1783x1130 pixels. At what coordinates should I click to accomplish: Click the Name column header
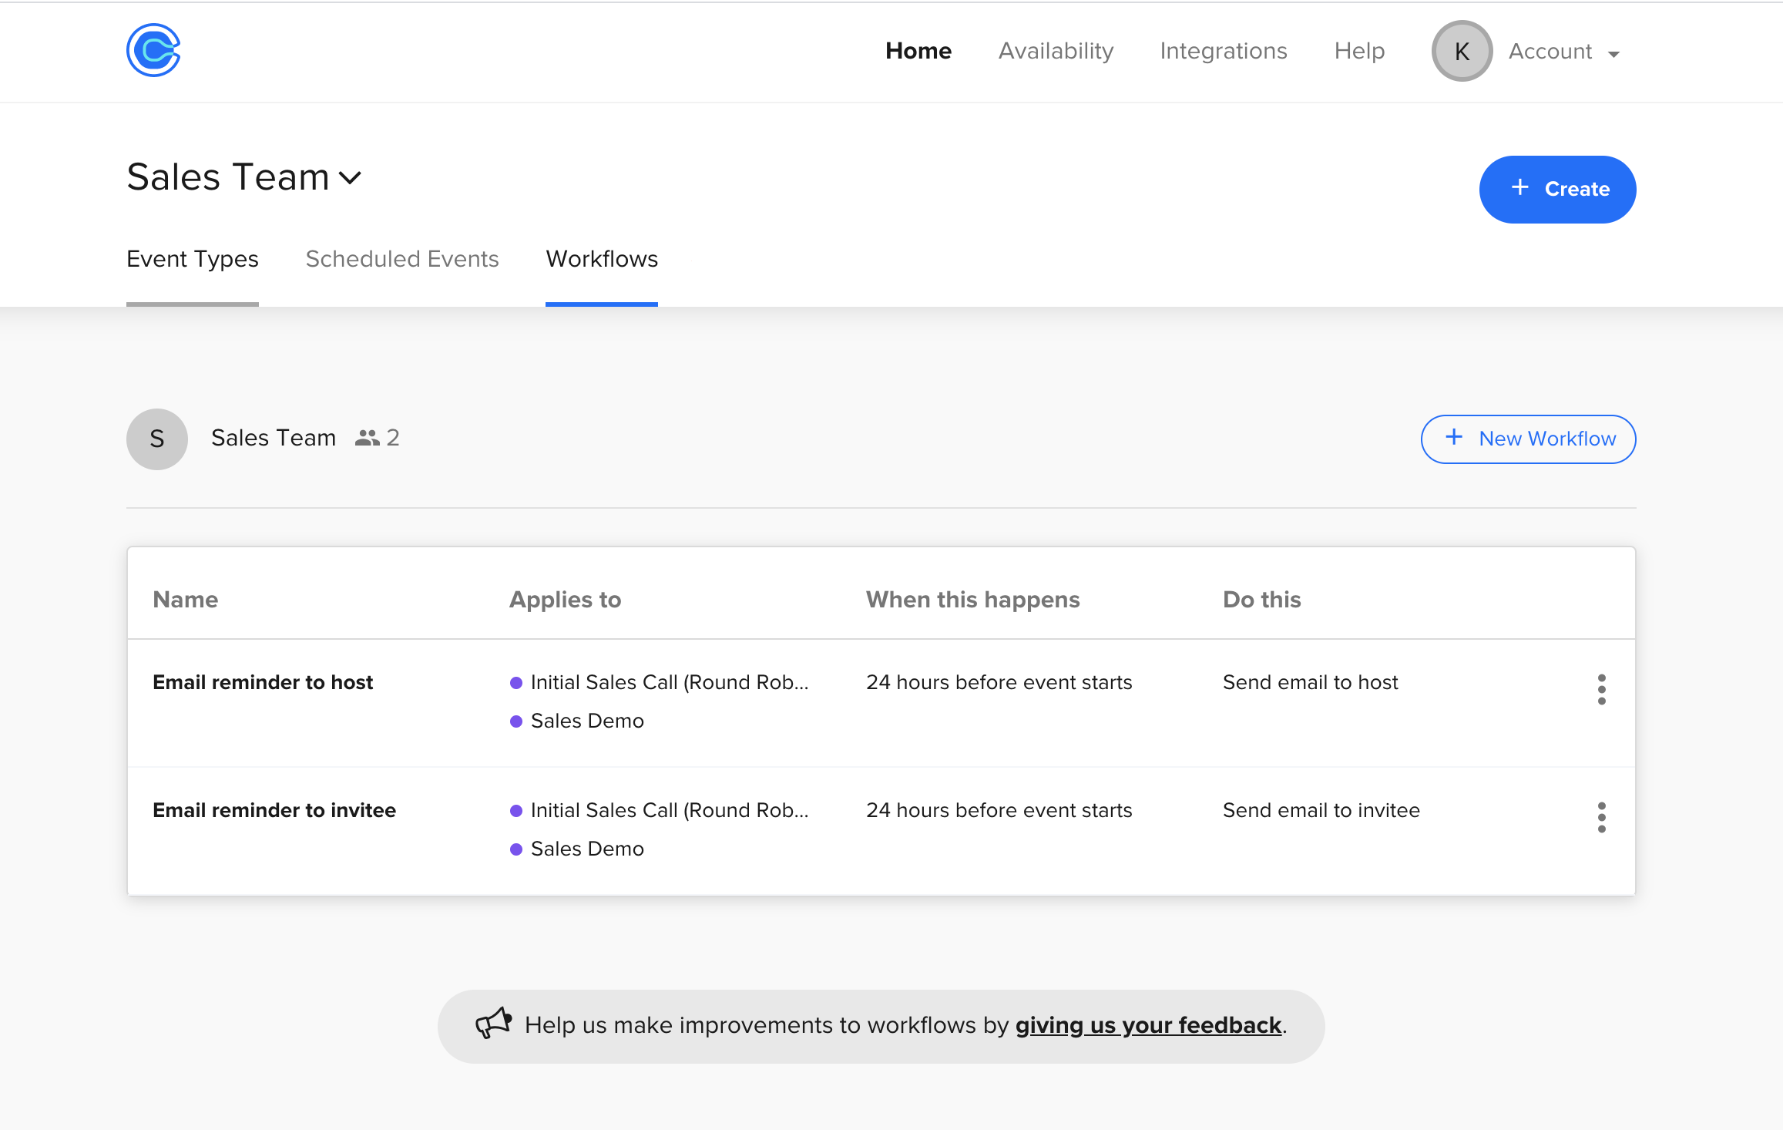[x=185, y=599]
